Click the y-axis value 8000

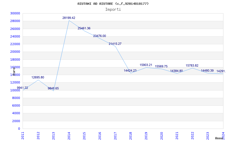[x=16, y=98]
